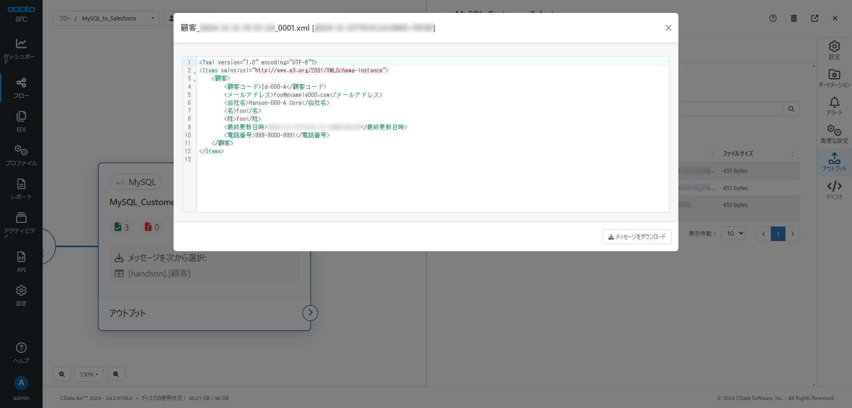This screenshot has width=852, height=408.
Task: Click the フロー breadcrumb link
Action: click(x=65, y=18)
